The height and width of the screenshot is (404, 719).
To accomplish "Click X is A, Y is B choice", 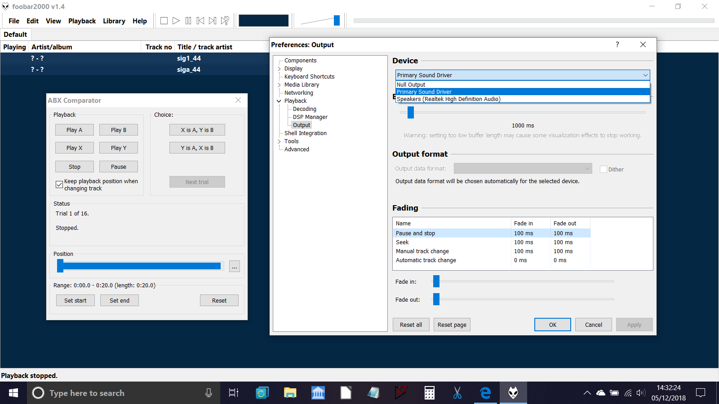I will [x=197, y=130].
